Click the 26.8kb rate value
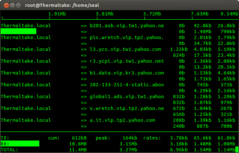Screen dimensions: 239x153 226,26
